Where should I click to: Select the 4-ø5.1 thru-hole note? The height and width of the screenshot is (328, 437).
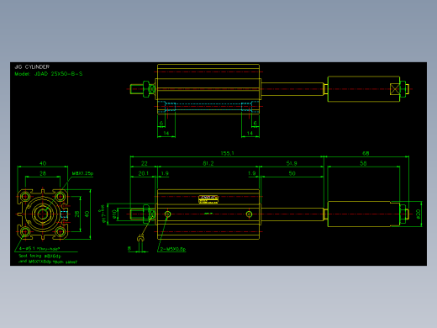pos(39,249)
